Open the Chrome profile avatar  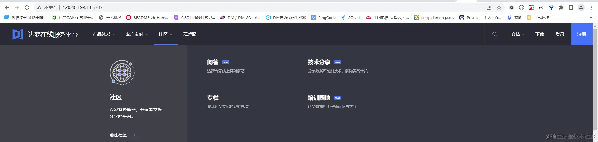coord(581,7)
